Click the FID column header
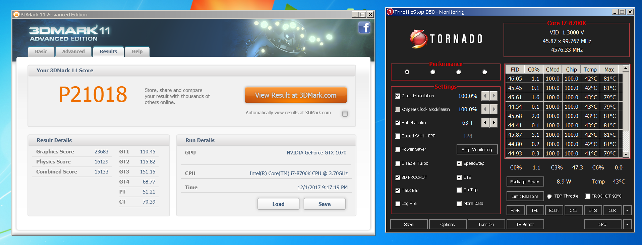The image size is (642, 245). coord(515,70)
